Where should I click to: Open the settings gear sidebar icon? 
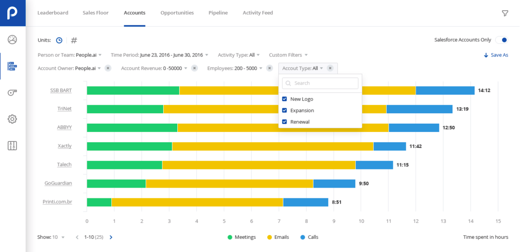click(12, 119)
